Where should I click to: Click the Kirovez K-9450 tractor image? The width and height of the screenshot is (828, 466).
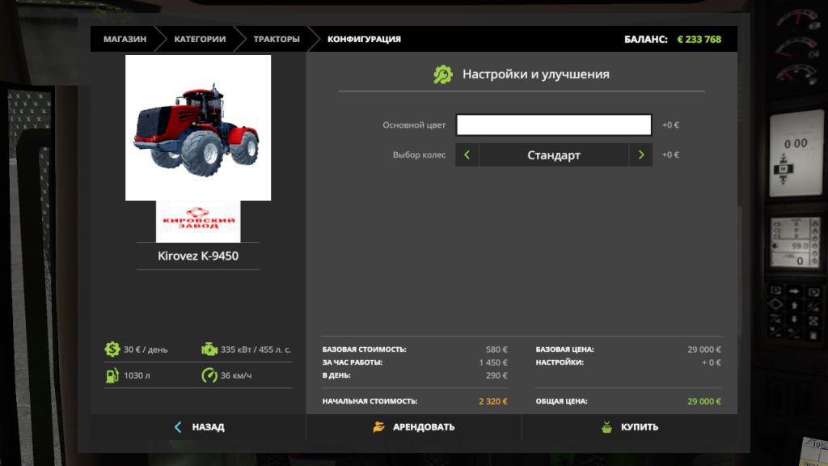198,128
